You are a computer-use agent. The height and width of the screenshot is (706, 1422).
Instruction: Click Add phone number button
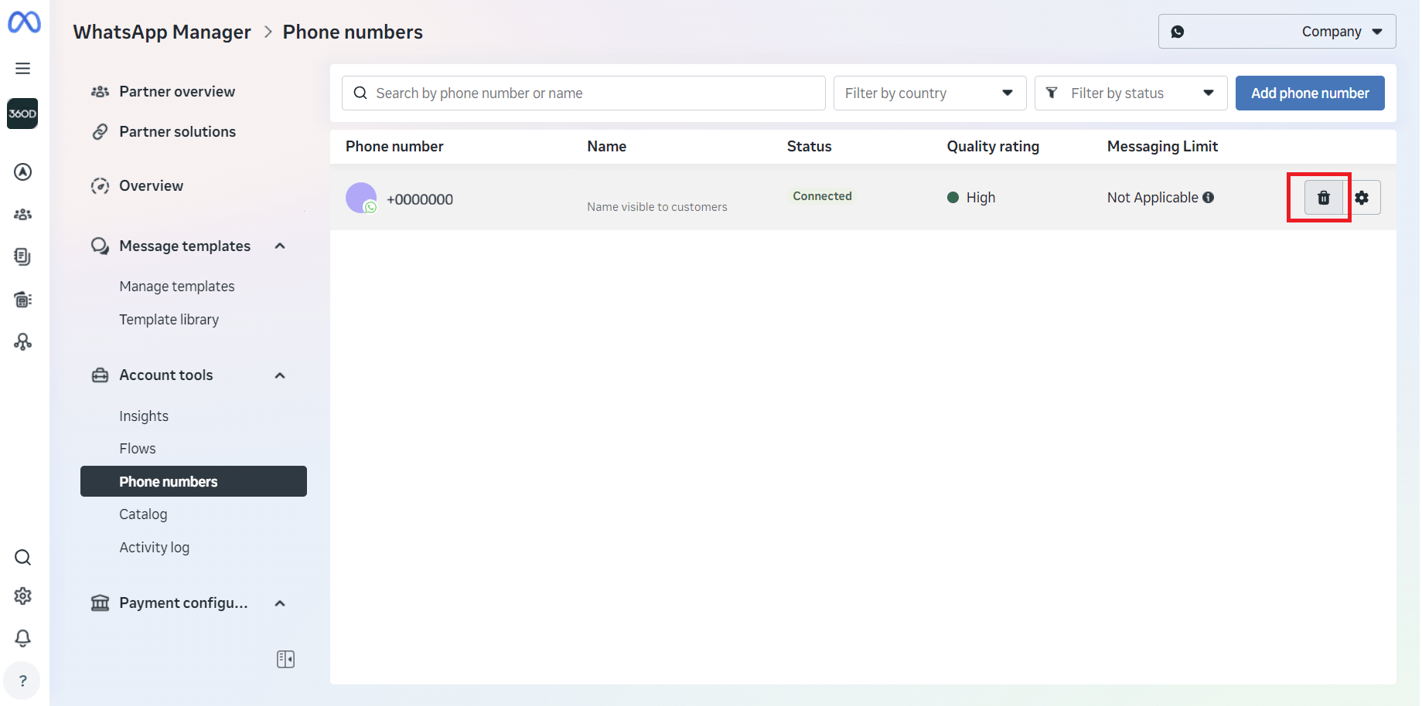[1310, 93]
